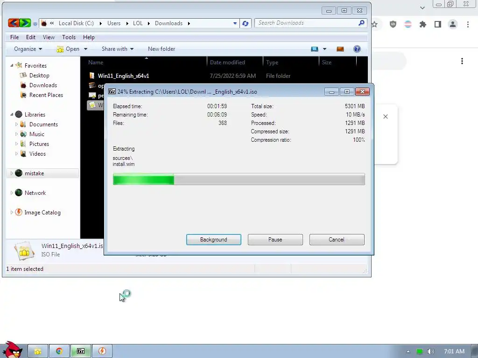Sort by the Size column header
The height and width of the screenshot is (358, 478).
pos(338,62)
